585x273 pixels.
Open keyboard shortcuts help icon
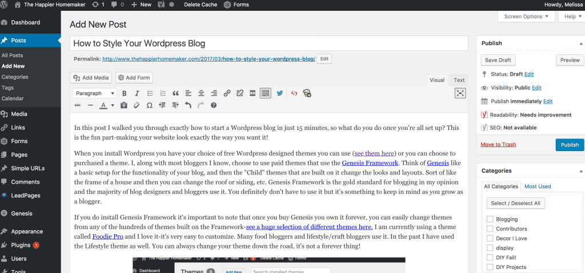(x=214, y=105)
